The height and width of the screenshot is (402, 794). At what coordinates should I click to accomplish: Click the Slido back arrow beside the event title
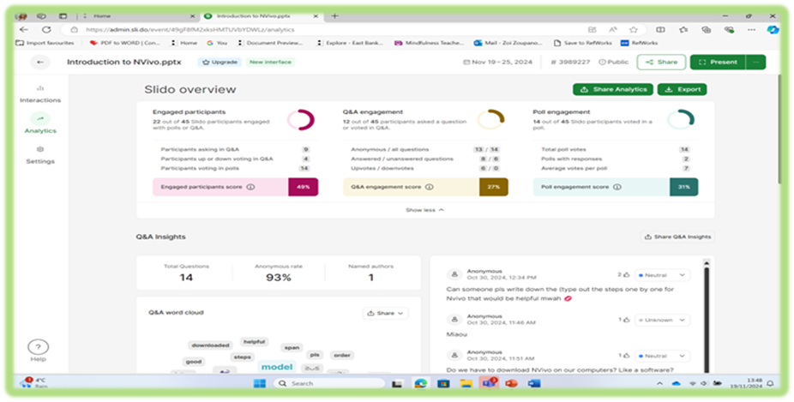click(40, 63)
